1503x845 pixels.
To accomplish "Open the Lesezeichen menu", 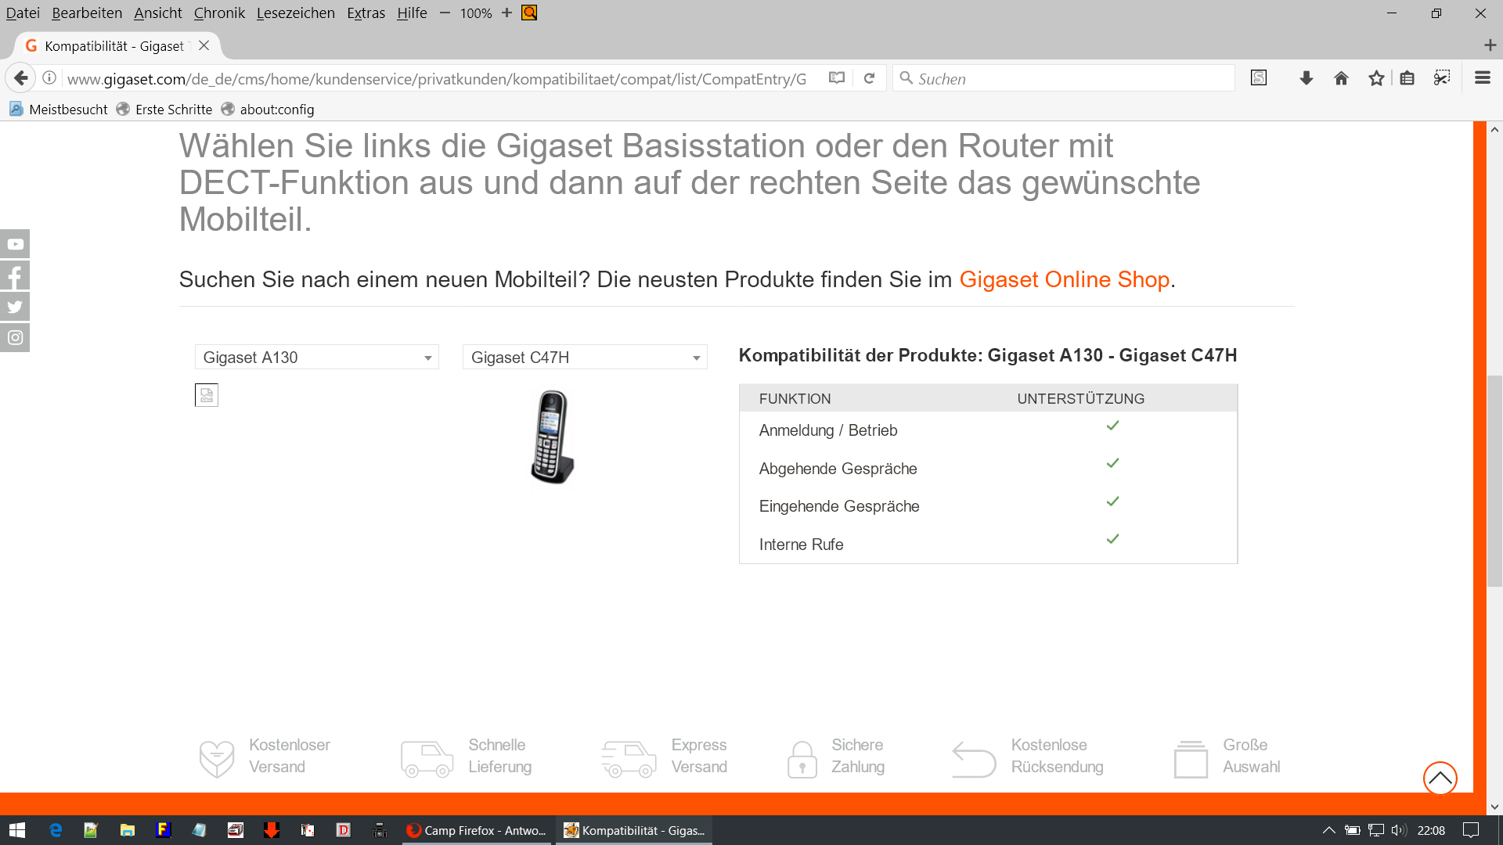I will [295, 13].
